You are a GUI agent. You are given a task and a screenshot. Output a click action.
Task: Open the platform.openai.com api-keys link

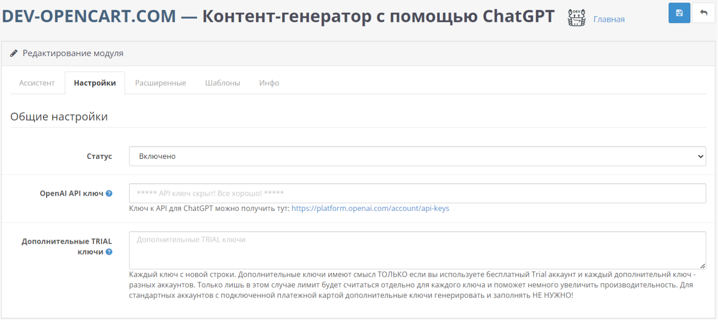coord(370,208)
